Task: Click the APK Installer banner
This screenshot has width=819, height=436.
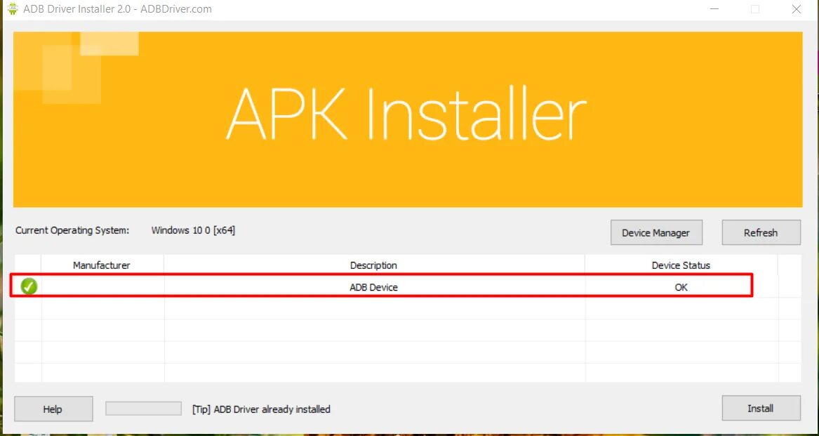Action: pos(408,119)
